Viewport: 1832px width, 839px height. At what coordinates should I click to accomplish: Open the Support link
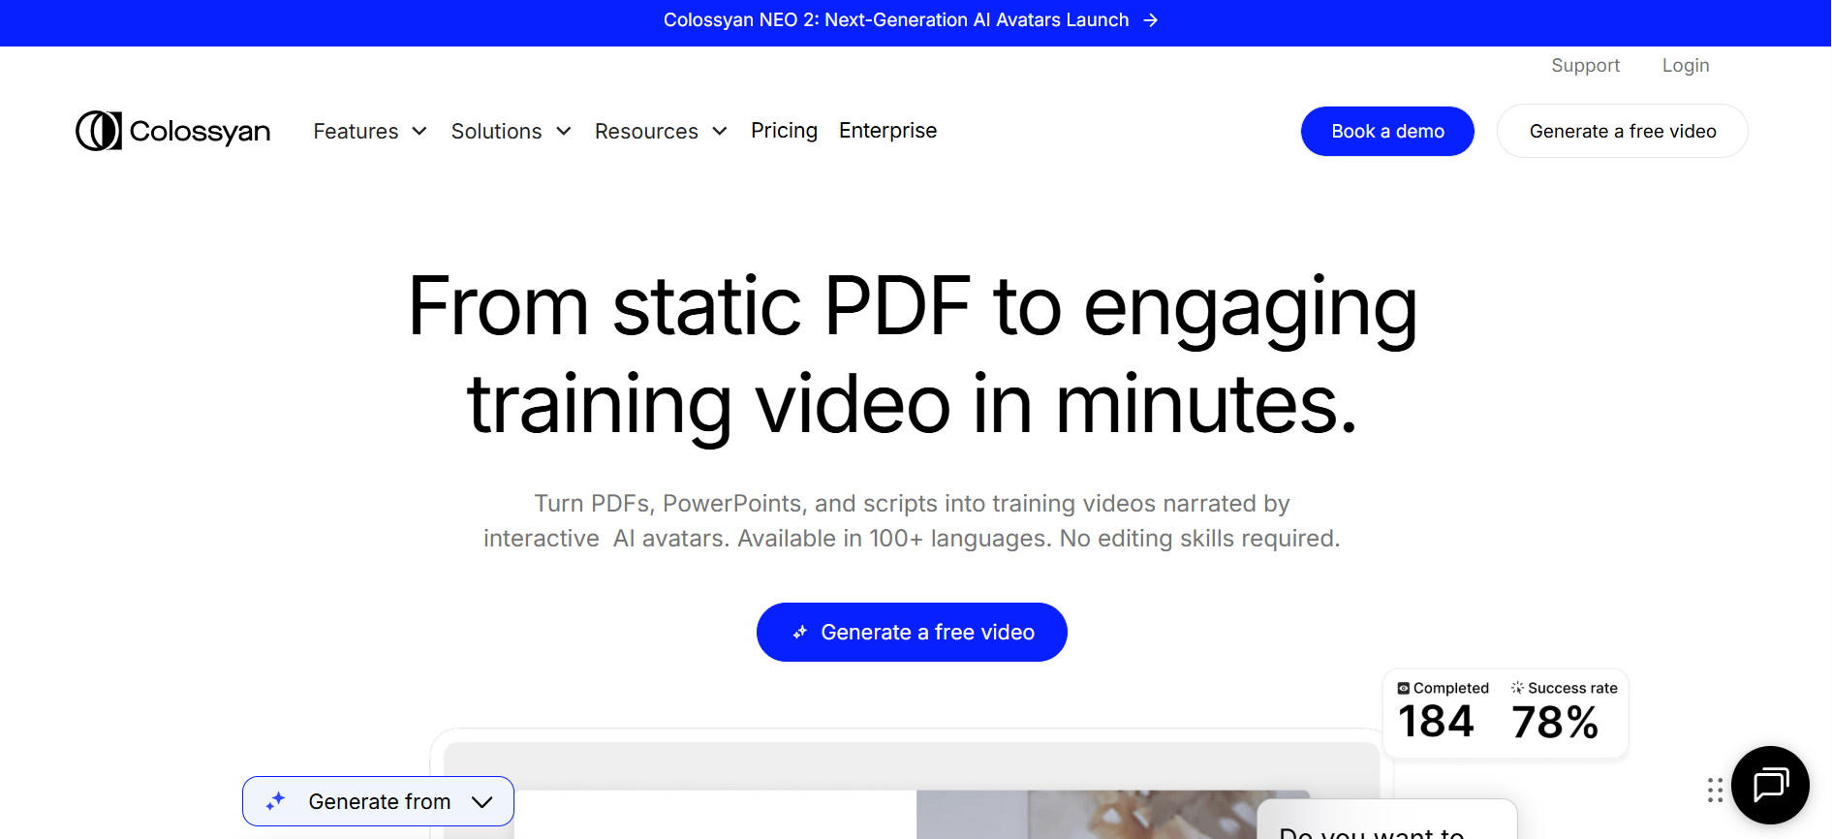tap(1585, 66)
